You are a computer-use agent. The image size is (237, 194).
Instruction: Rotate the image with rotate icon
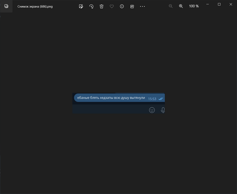pos(91,6)
